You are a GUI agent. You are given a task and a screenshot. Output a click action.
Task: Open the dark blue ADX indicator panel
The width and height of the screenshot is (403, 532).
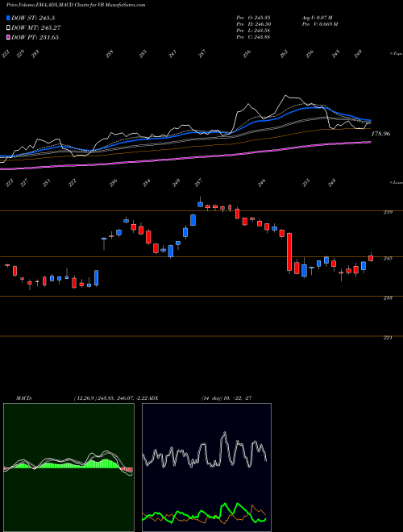206,468
